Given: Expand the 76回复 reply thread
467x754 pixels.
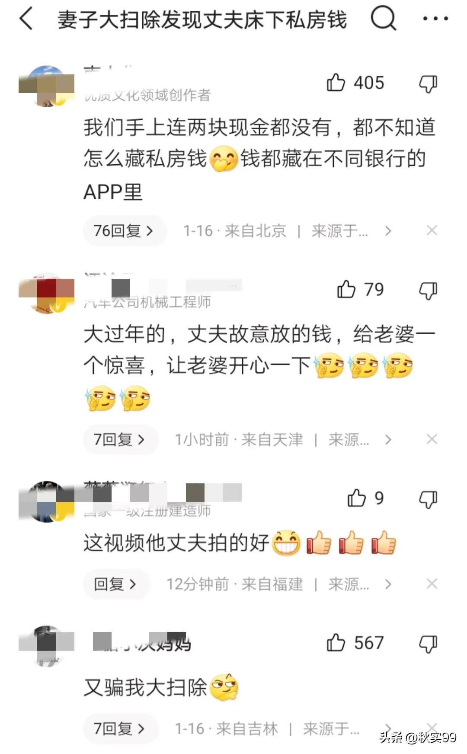Looking at the screenshot, I should pyautogui.click(x=125, y=231).
